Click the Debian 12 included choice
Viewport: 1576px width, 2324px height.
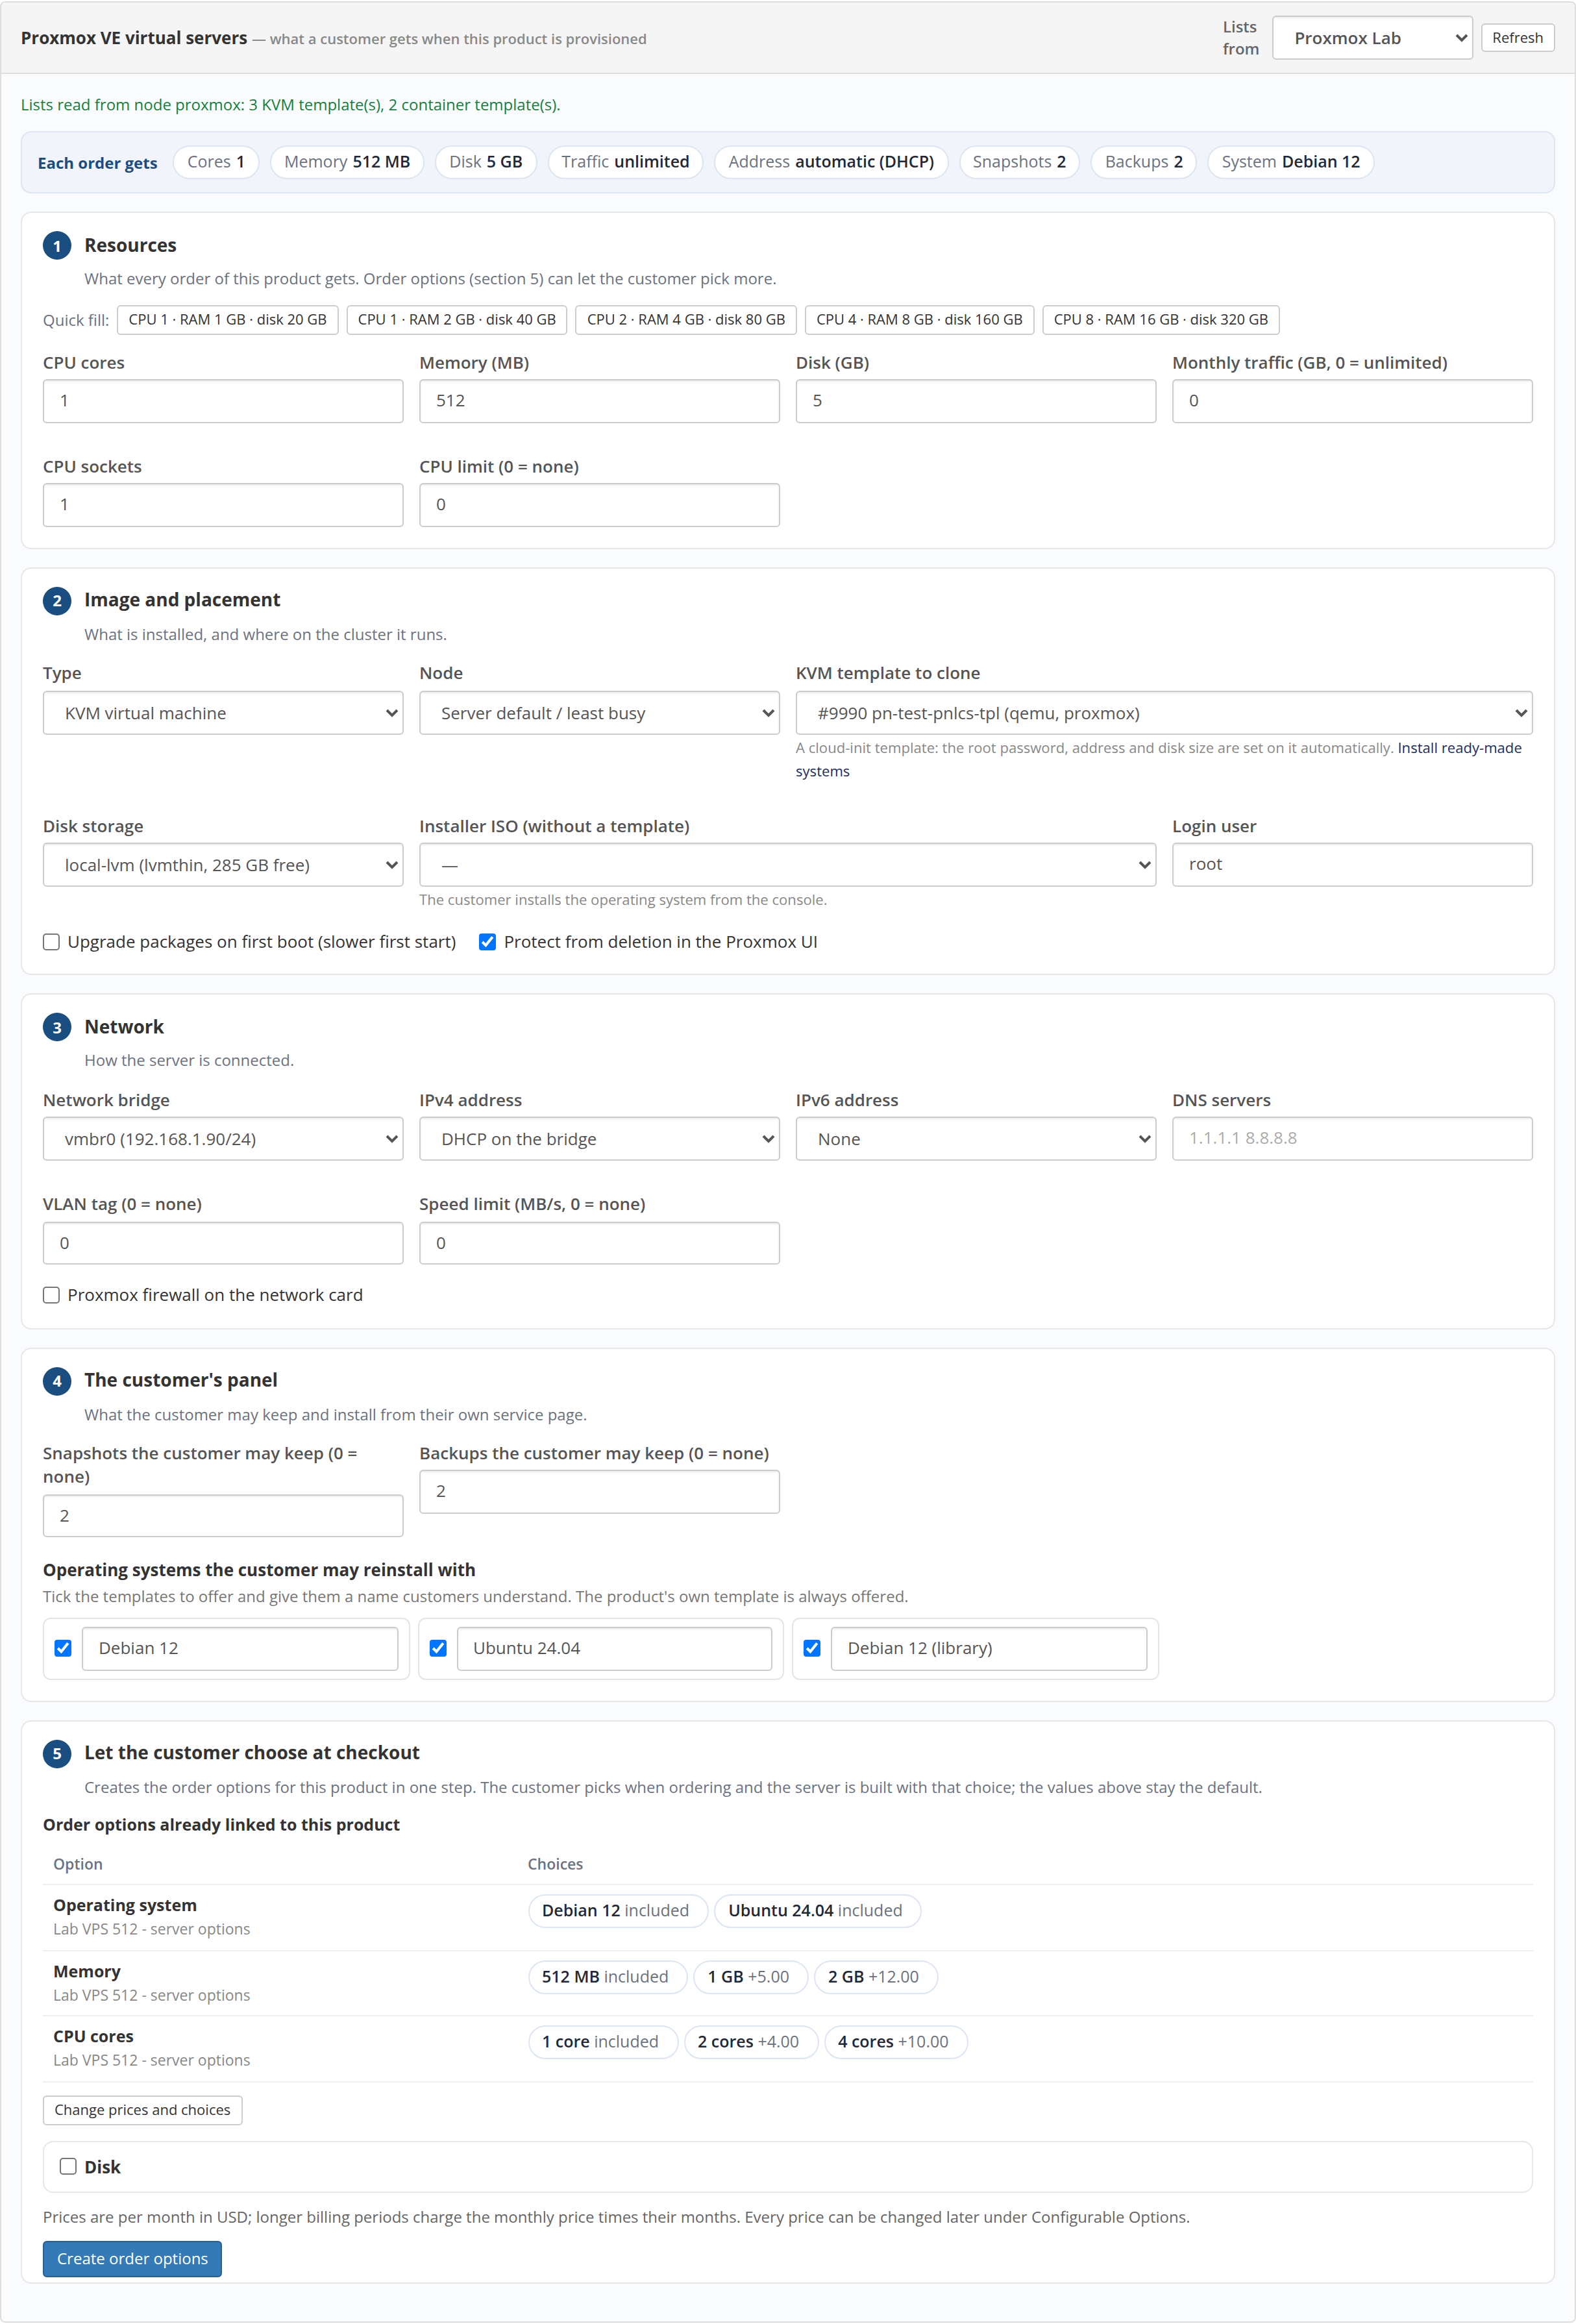[617, 1911]
